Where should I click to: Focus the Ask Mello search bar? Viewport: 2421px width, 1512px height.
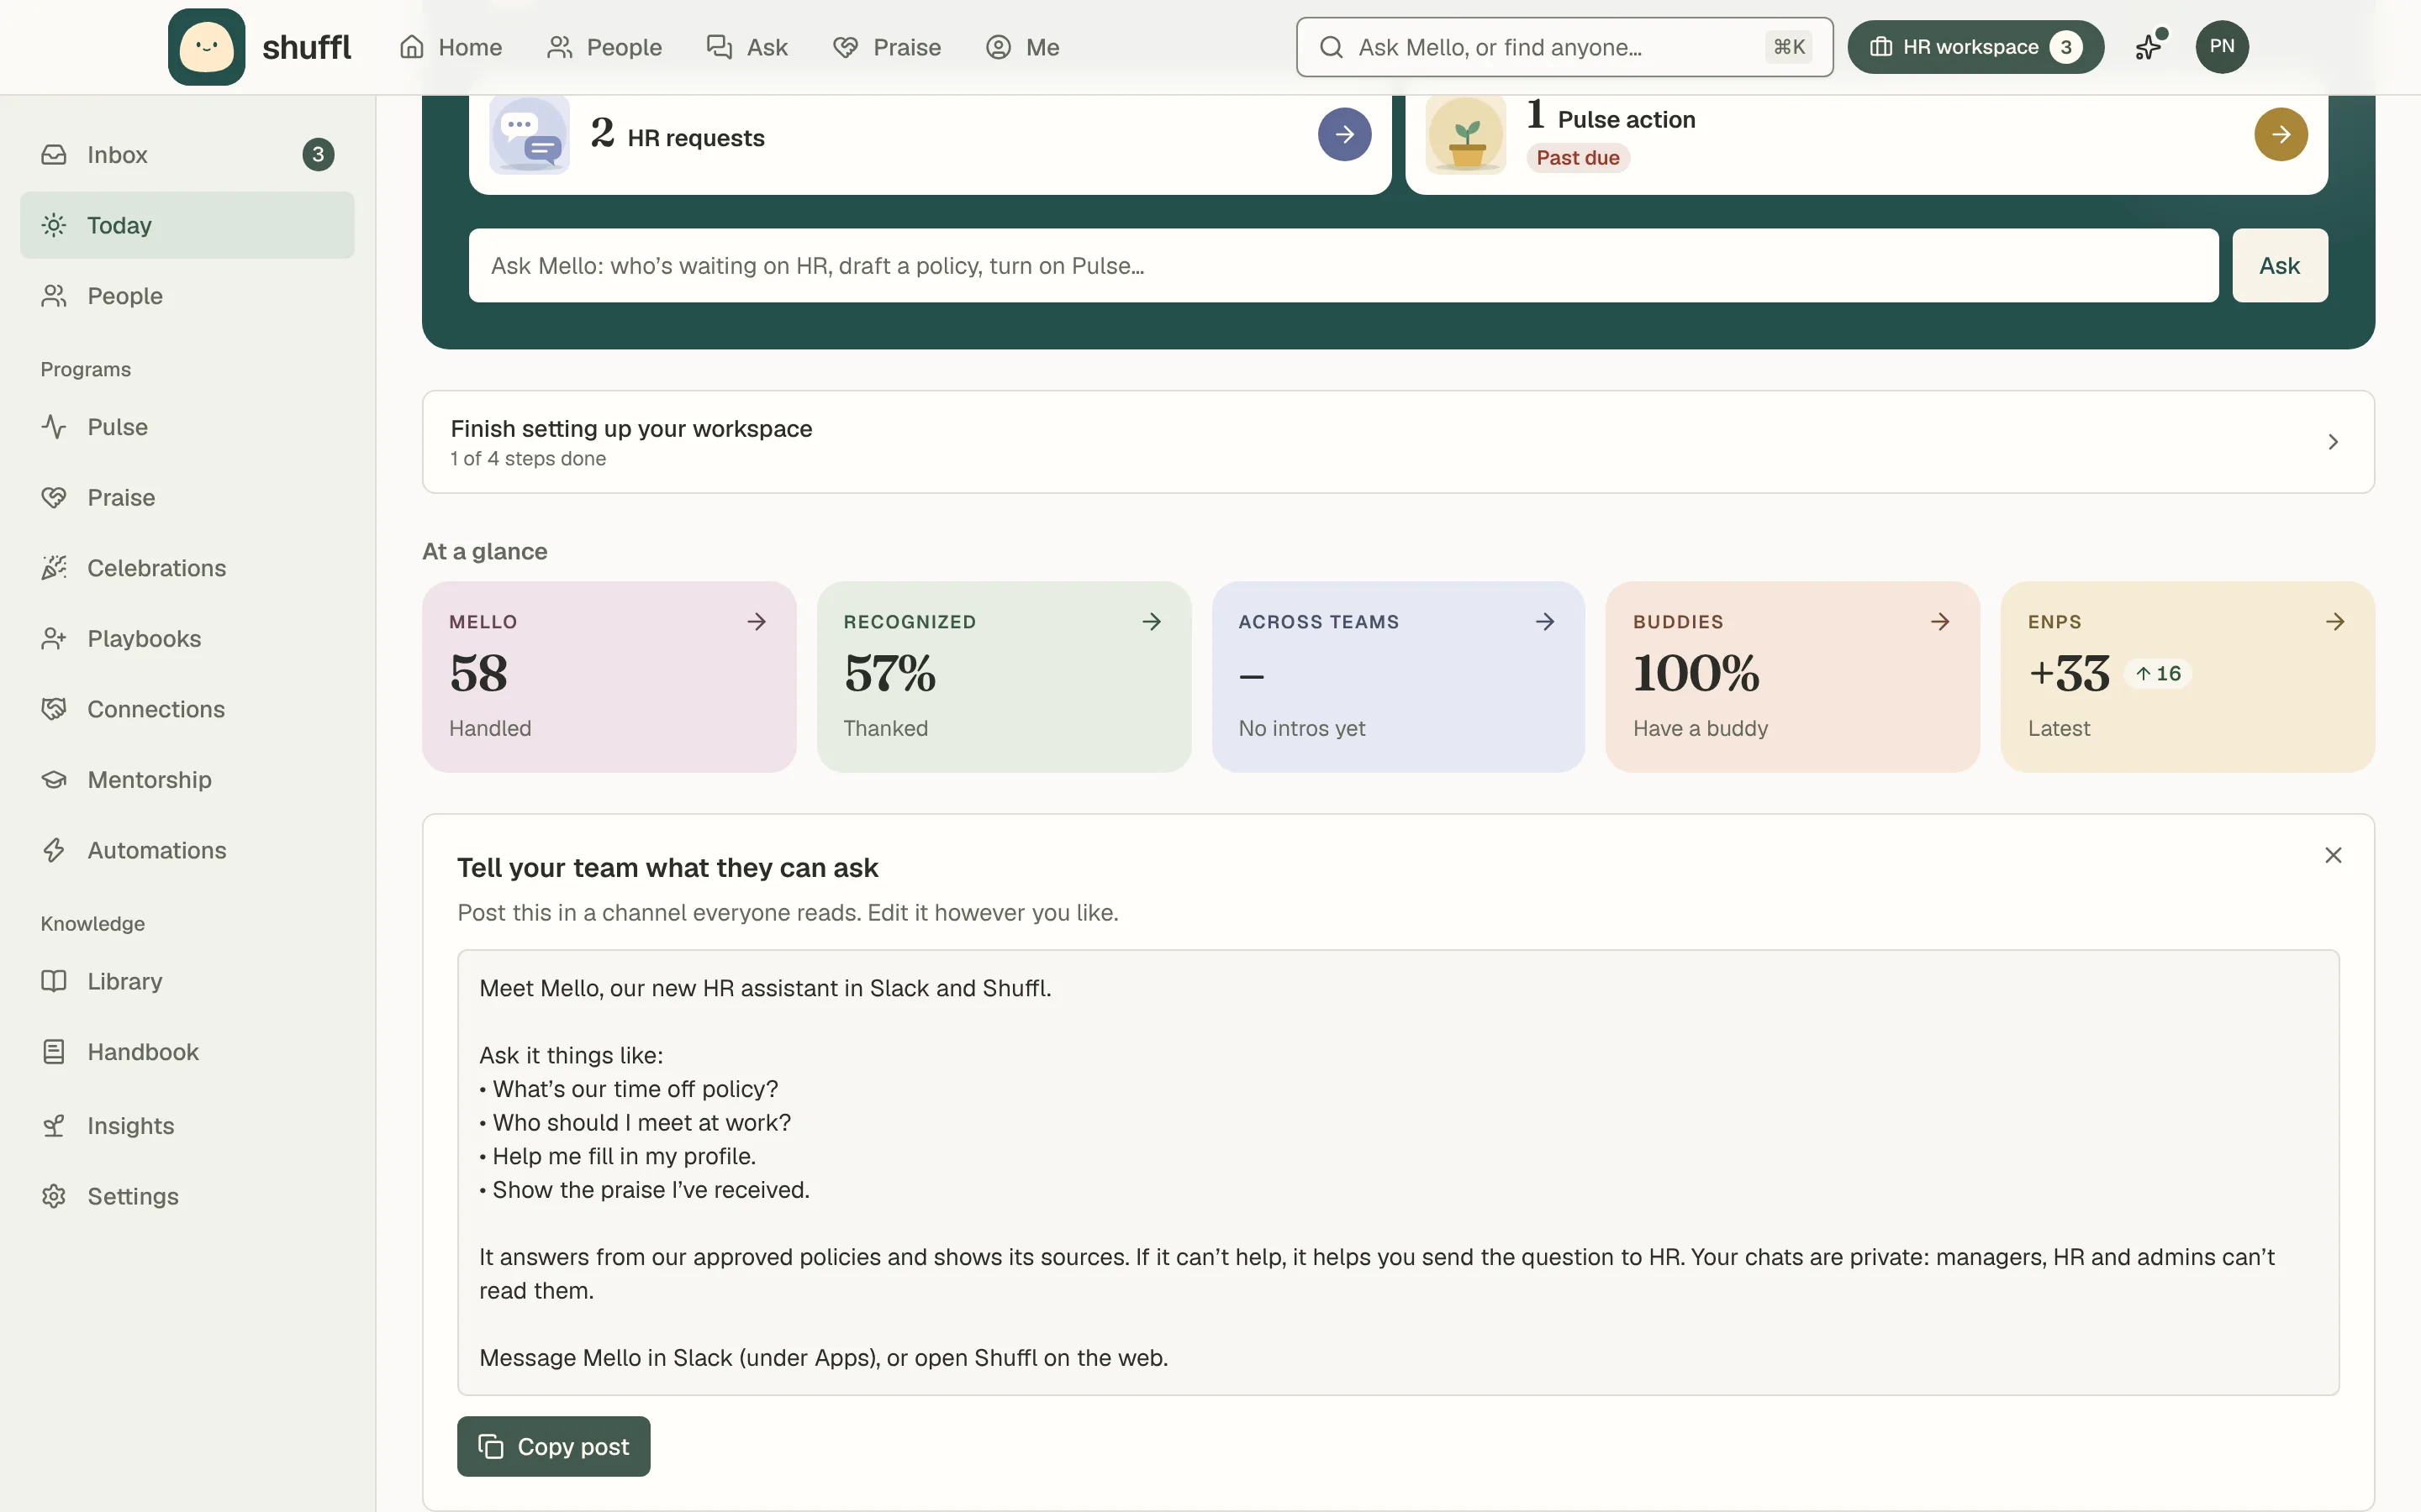point(1564,47)
